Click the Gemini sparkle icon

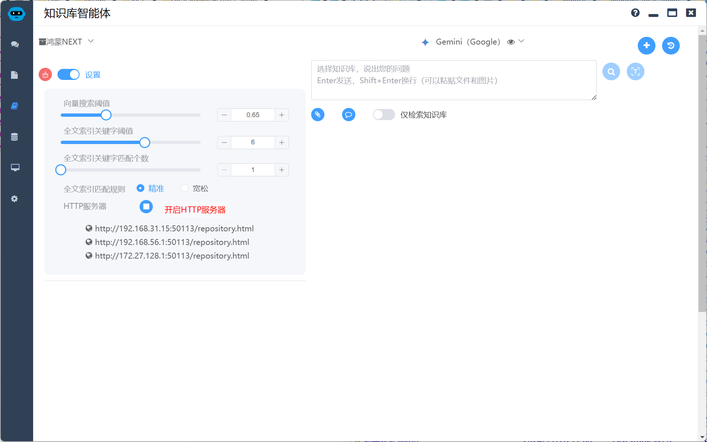click(425, 42)
